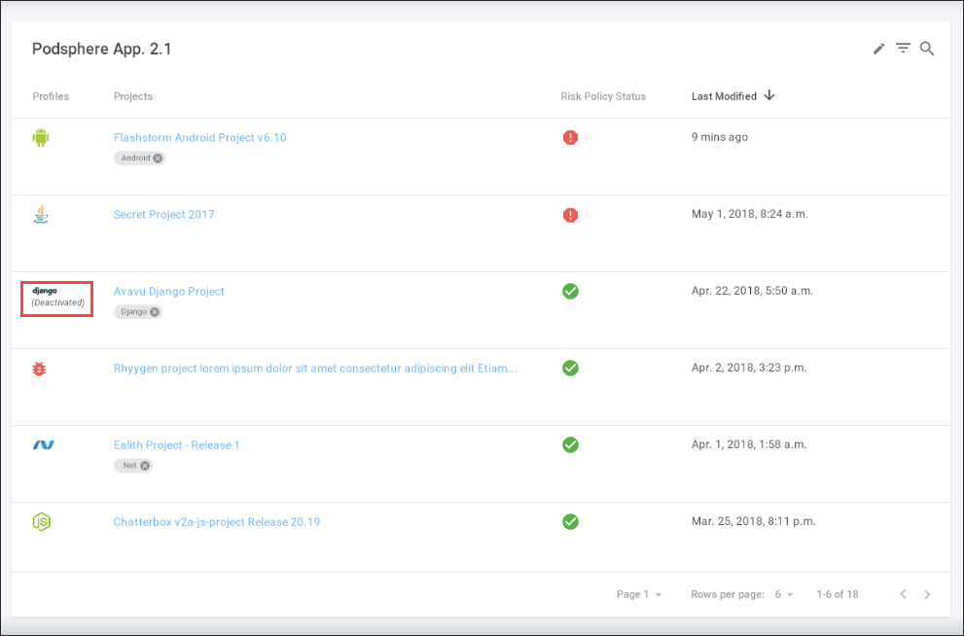Open Ealith Project - Release 1
The width and height of the screenshot is (964, 636).
176,444
